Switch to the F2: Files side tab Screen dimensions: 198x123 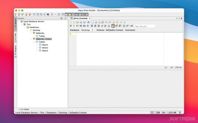coord(15,37)
